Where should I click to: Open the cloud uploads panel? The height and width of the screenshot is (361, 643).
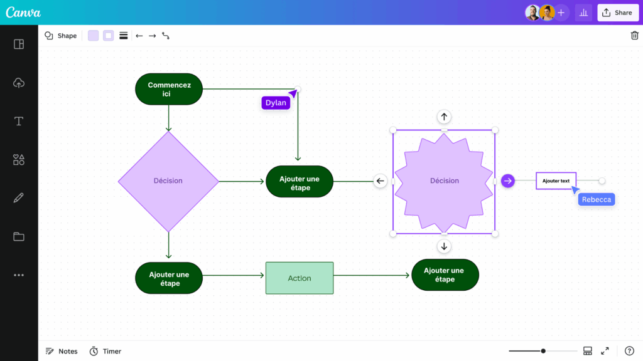click(19, 83)
